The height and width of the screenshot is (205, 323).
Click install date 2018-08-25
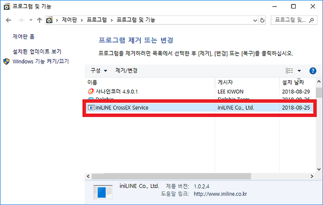point(296,107)
